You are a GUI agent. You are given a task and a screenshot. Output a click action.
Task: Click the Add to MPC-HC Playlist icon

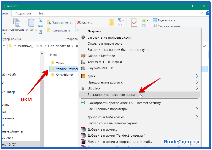click(83, 62)
